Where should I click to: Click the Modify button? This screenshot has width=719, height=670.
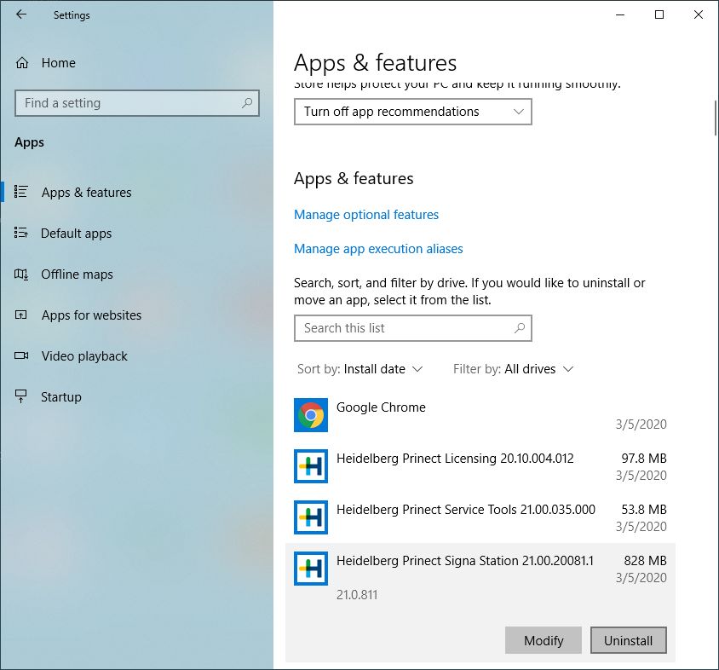[544, 640]
